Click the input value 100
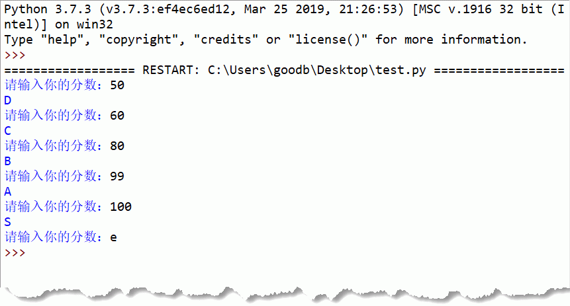 click(x=120, y=207)
